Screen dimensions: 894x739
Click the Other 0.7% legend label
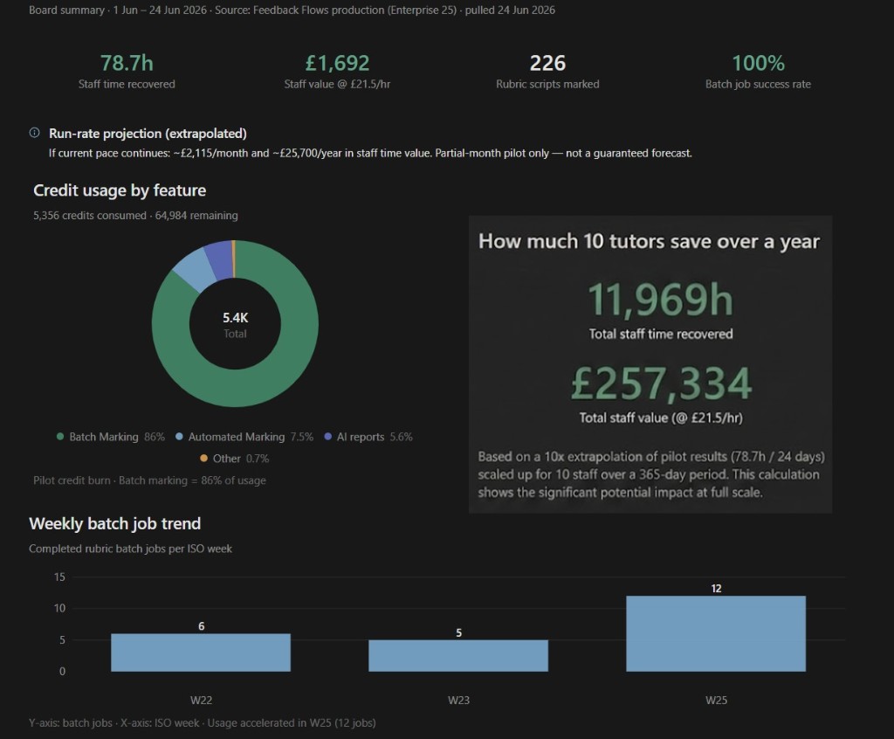pos(241,459)
